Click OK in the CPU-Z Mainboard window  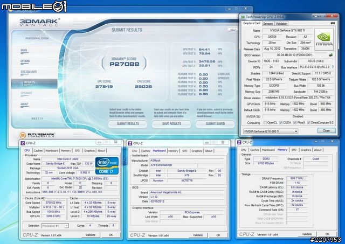click(x=218, y=235)
